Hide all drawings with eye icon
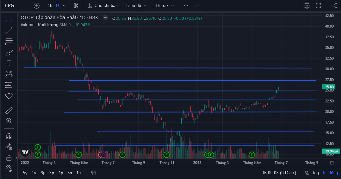Viewport: 341px width, 179px height. pos(9,168)
